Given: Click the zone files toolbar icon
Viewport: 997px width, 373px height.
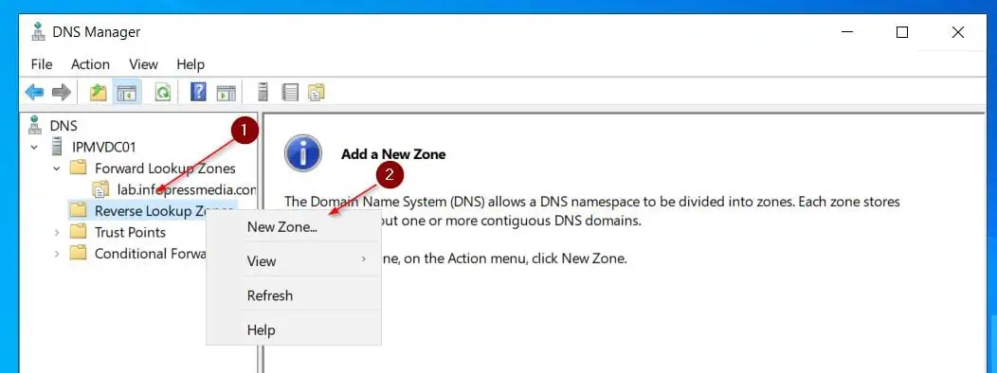Looking at the screenshot, I should [x=316, y=93].
